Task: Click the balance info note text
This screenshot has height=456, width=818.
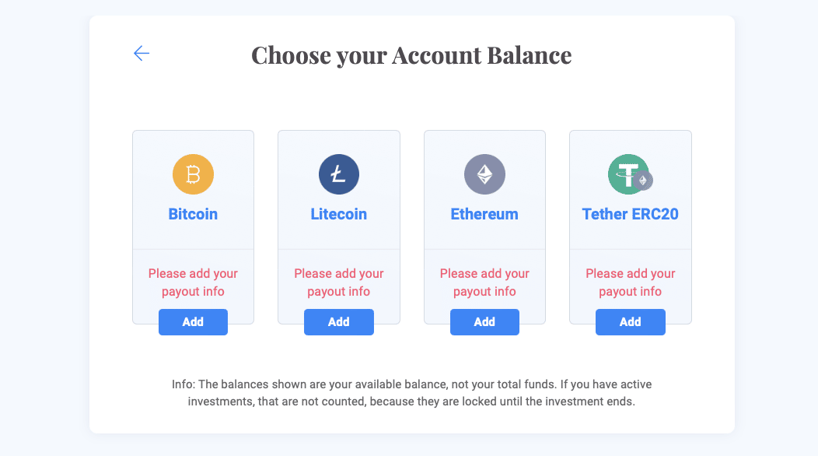Action: [x=411, y=393]
